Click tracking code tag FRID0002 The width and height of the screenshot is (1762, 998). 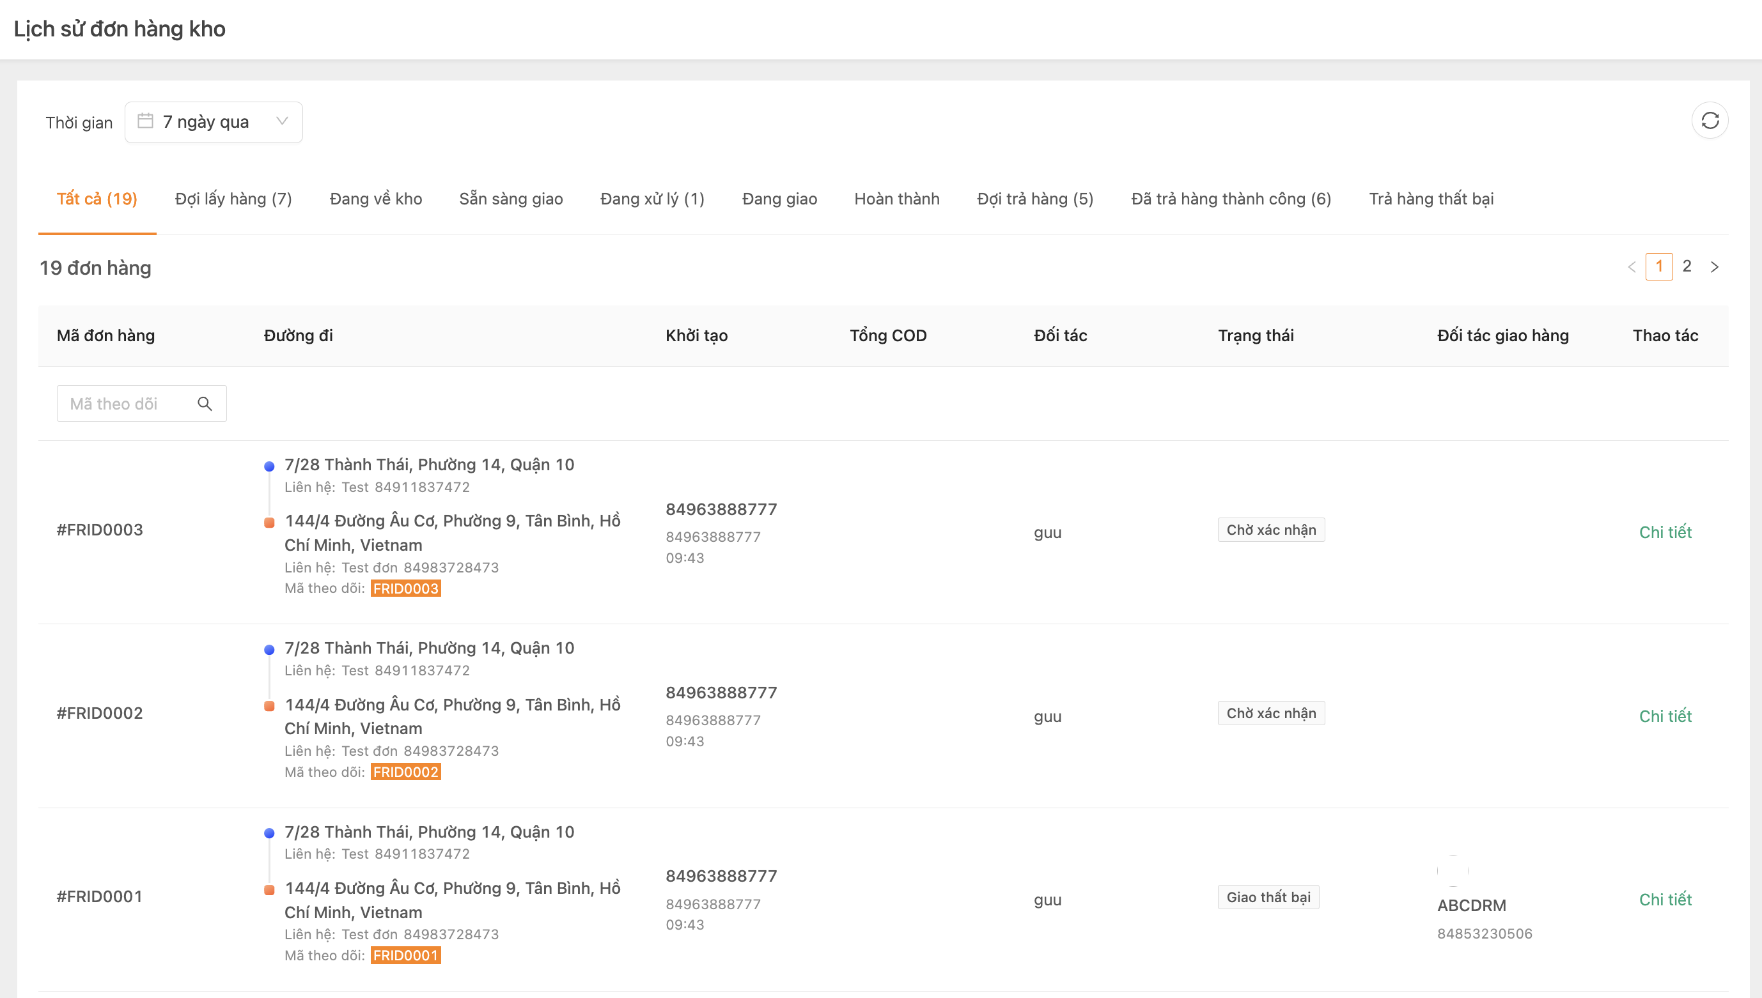pyautogui.click(x=405, y=772)
